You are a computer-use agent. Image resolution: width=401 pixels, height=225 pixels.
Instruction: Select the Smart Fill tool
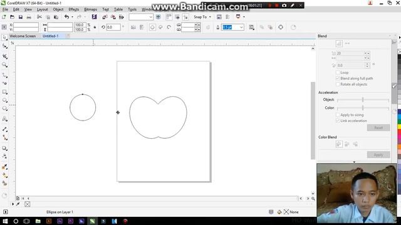[4, 183]
